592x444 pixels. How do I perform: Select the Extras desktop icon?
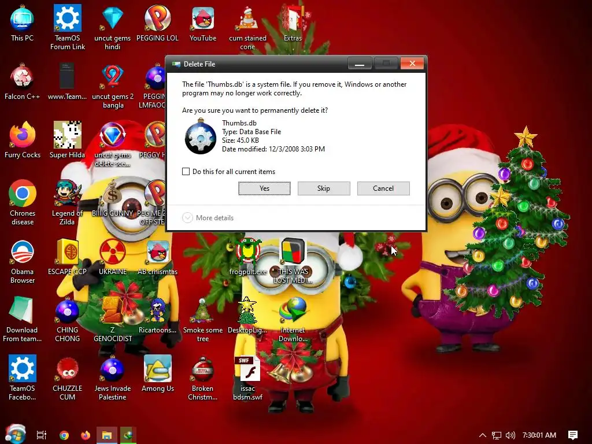(x=293, y=23)
